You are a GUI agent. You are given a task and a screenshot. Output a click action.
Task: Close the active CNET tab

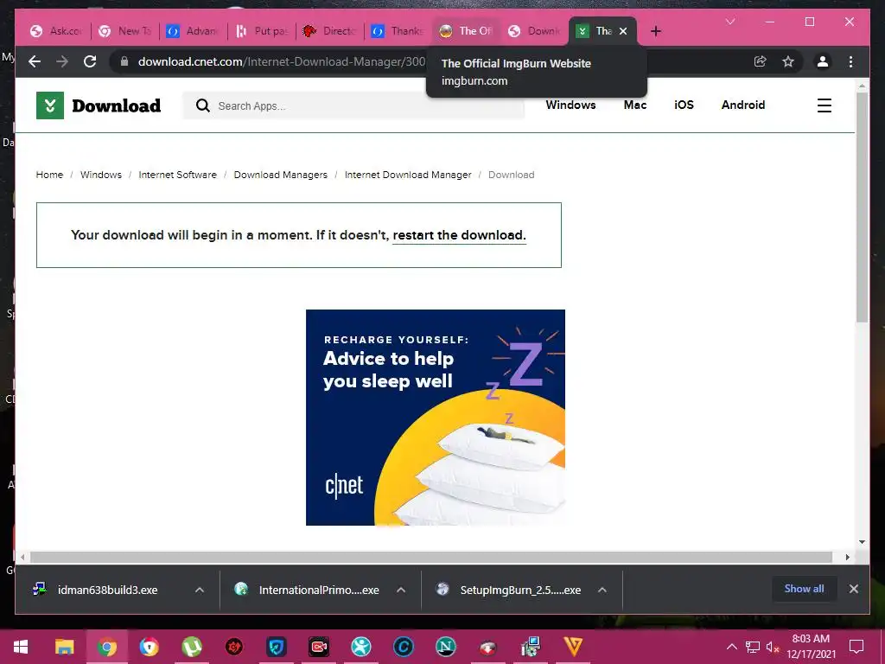pos(623,31)
